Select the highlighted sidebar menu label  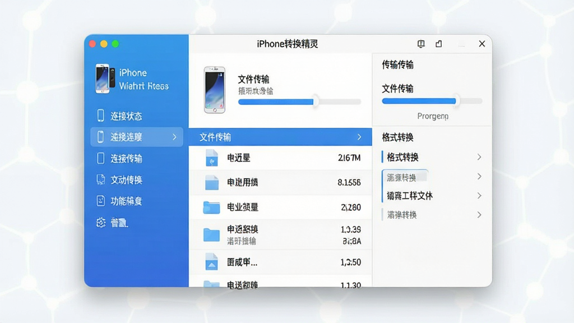[x=126, y=137]
